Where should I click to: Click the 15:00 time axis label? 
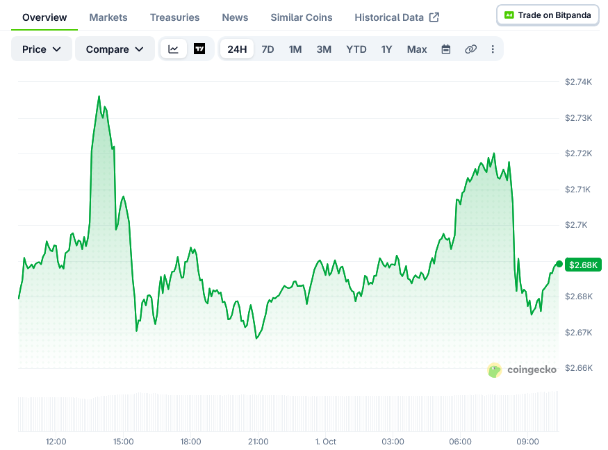pos(123,442)
